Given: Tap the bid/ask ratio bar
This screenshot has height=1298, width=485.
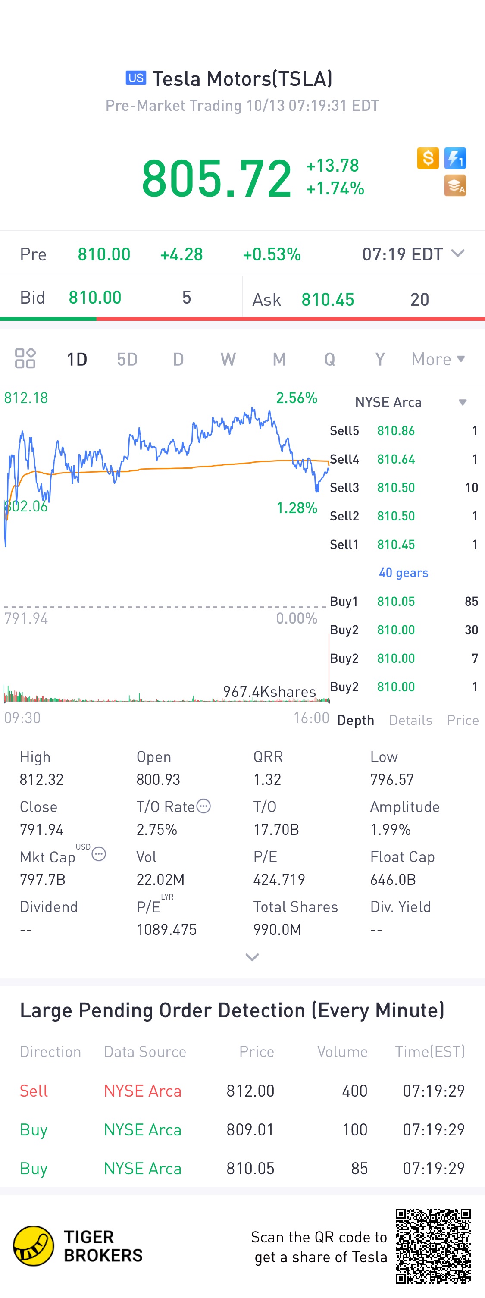Looking at the screenshot, I should click(242, 319).
